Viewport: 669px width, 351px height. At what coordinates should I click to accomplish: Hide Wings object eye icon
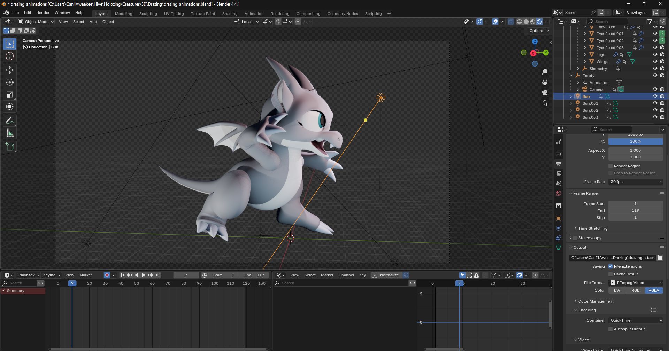(x=655, y=62)
